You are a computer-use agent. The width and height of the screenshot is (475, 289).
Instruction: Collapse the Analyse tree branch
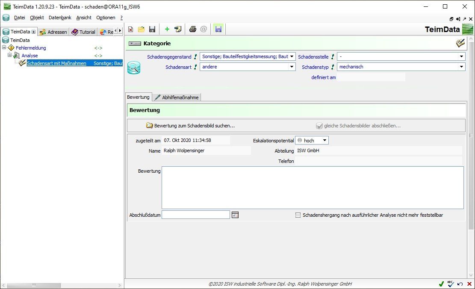(x=9, y=55)
